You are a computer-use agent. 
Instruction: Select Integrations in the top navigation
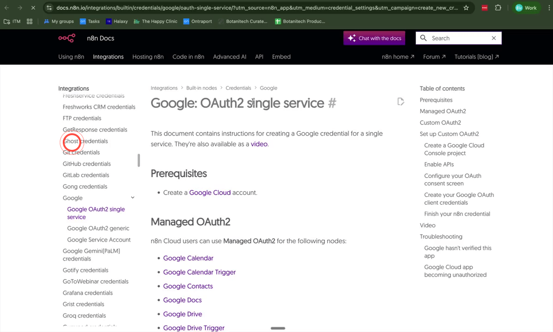108,56
